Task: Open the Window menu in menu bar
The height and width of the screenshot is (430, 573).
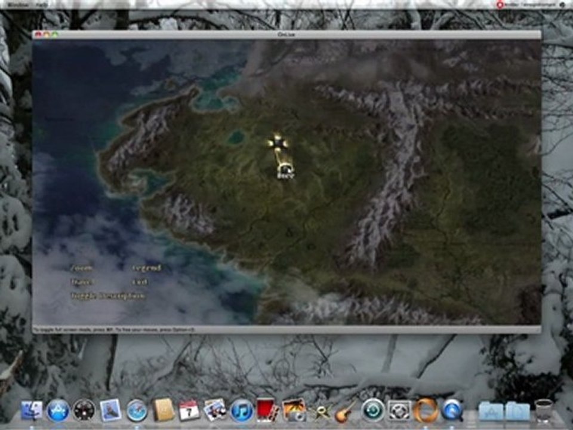Action: [x=17, y=4]
